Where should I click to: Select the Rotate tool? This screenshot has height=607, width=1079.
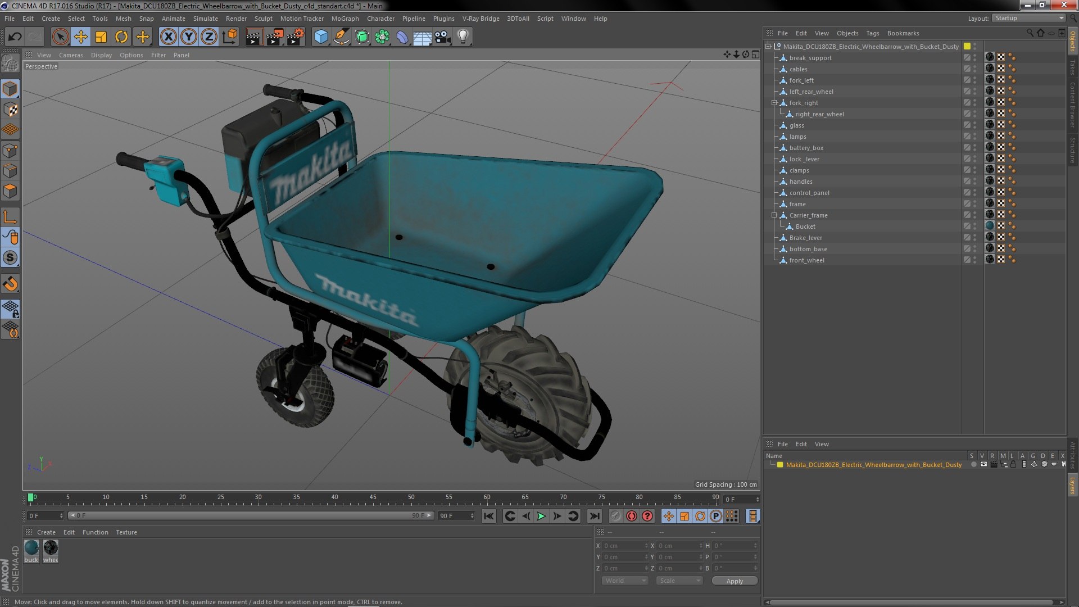[121, 37]
